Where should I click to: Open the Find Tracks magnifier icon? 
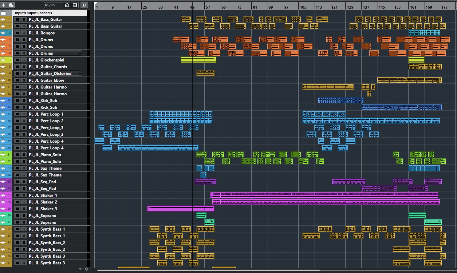coord(84,5)
